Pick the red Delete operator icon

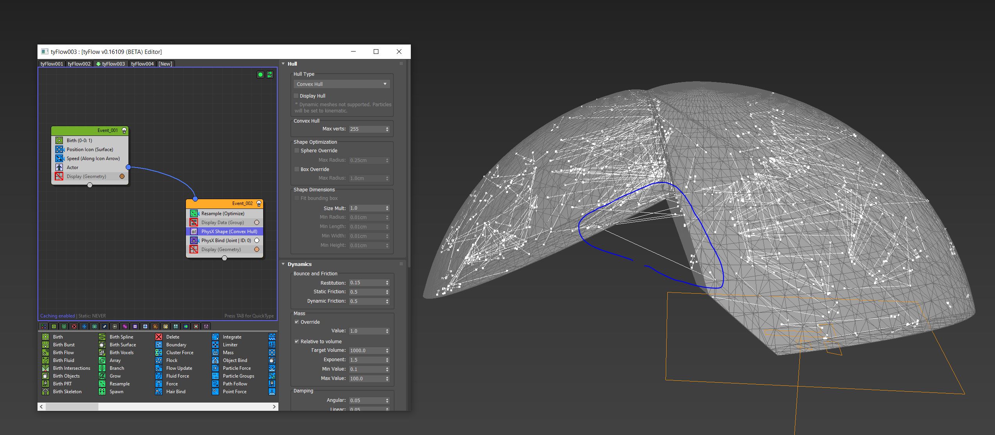coord(159,337)
